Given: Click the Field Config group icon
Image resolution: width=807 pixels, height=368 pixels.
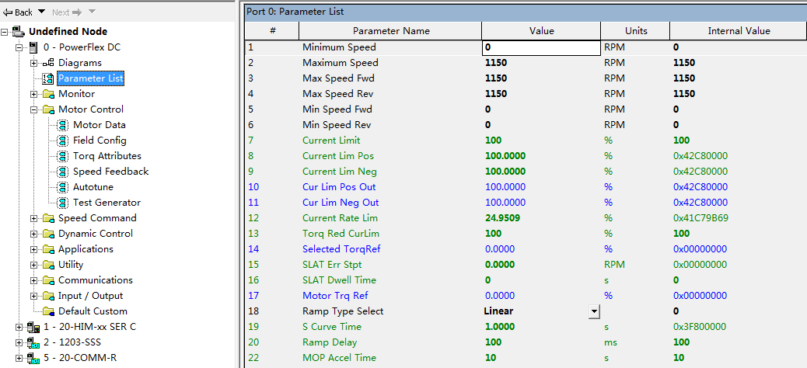Looking at the screenshot, I should [x=63, y=141].
